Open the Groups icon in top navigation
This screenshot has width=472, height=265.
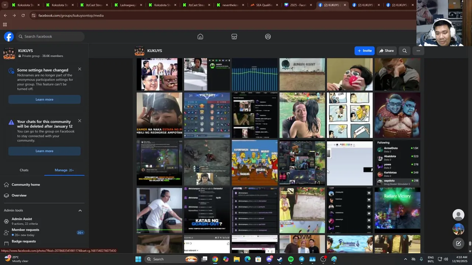[268, 36]
